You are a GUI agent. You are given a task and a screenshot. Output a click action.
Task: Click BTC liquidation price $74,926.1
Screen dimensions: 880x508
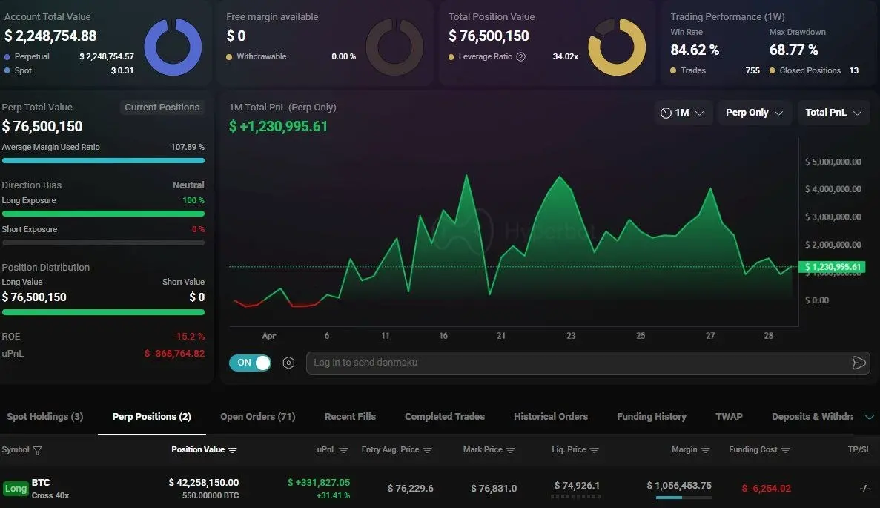(577, 486)
